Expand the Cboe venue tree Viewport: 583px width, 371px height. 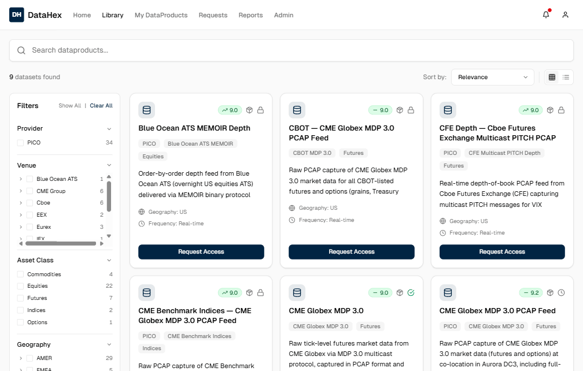click(20, 203)
